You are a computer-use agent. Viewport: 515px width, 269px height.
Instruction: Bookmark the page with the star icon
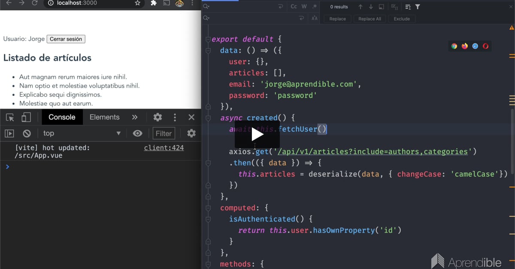[137, 3]
